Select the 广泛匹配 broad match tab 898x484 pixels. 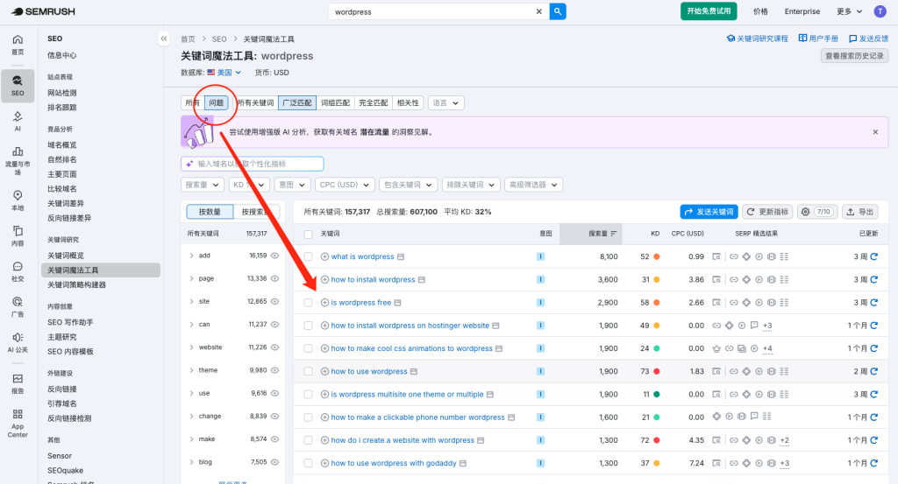297,103
